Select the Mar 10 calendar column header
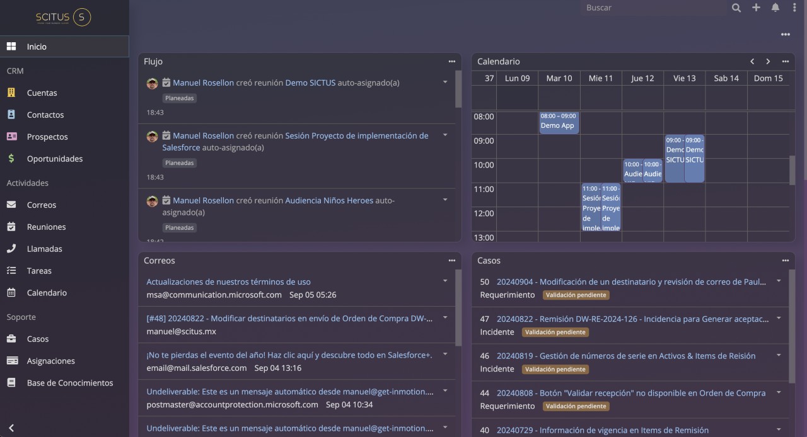The width and height of the screenshot is (807, 437). click(559, 78)
